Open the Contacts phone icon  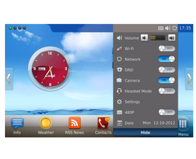104,123
